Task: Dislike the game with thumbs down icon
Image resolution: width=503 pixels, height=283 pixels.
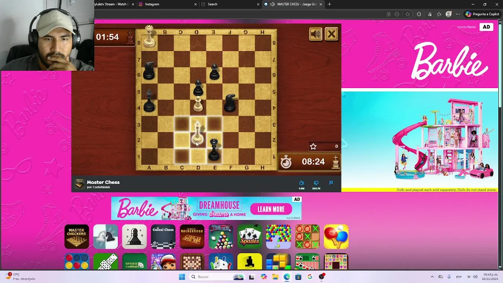Action: [x=316, y=183]
